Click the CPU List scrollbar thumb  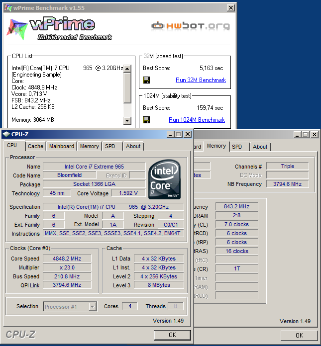[x=127, y=88]
